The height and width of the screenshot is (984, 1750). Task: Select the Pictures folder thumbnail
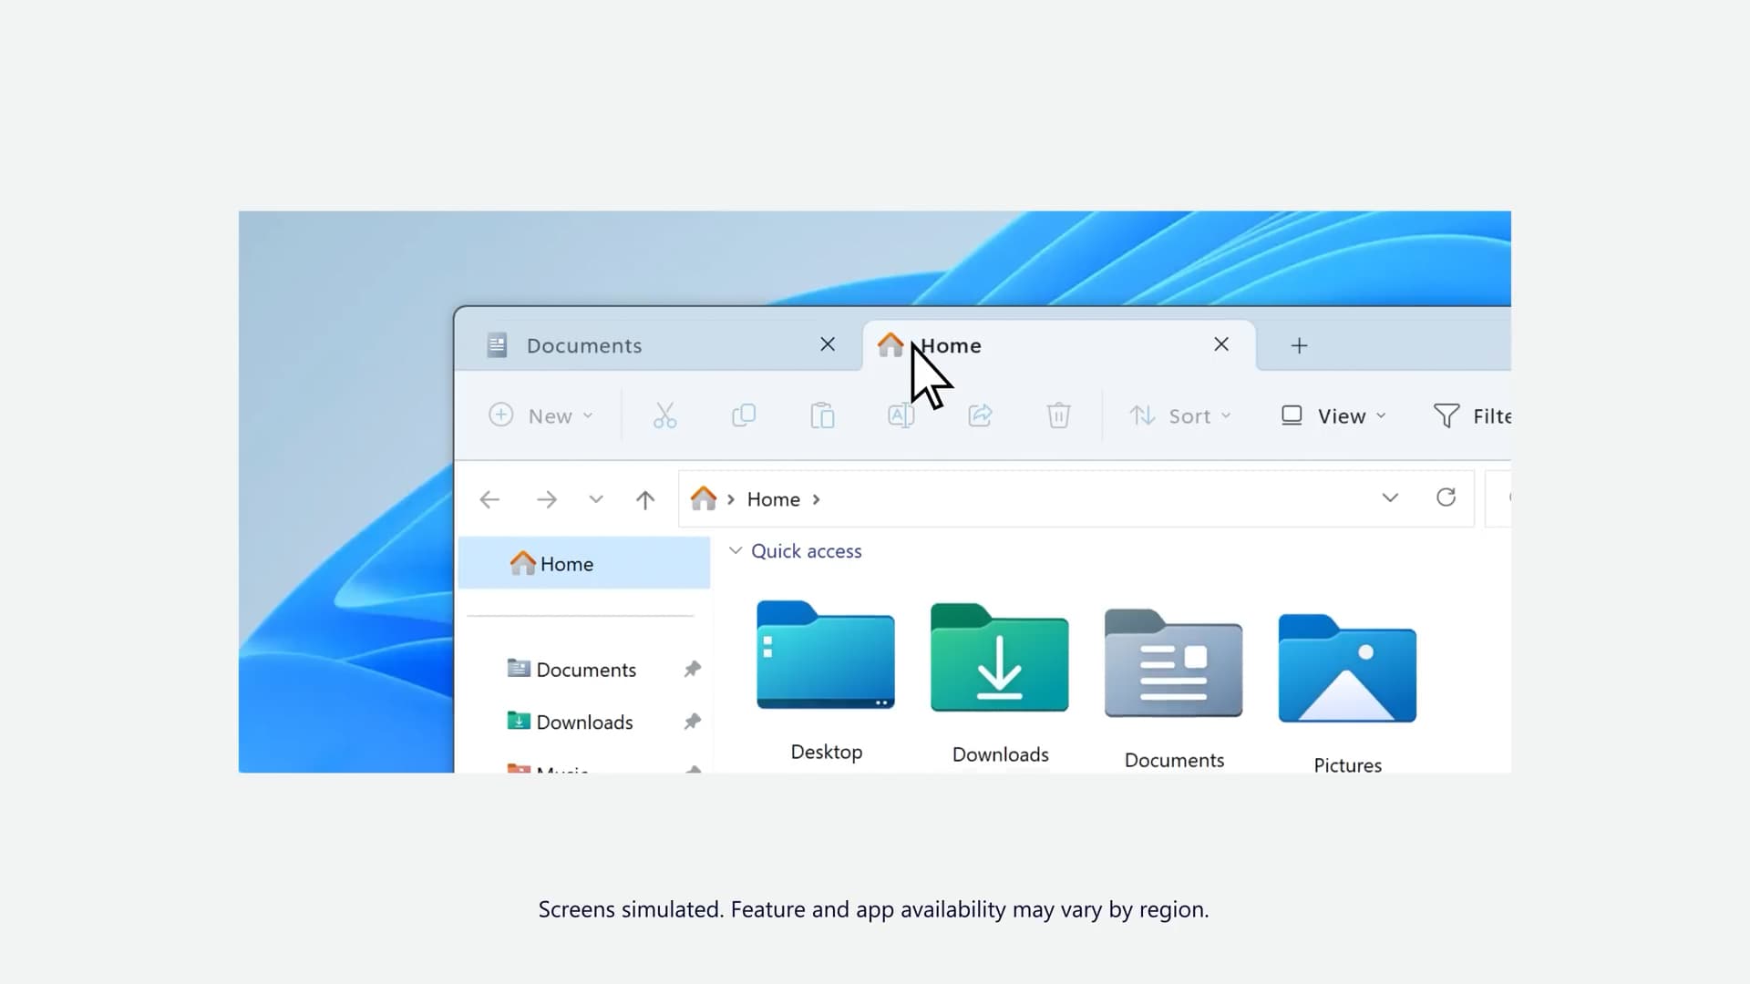[1347, 668]
